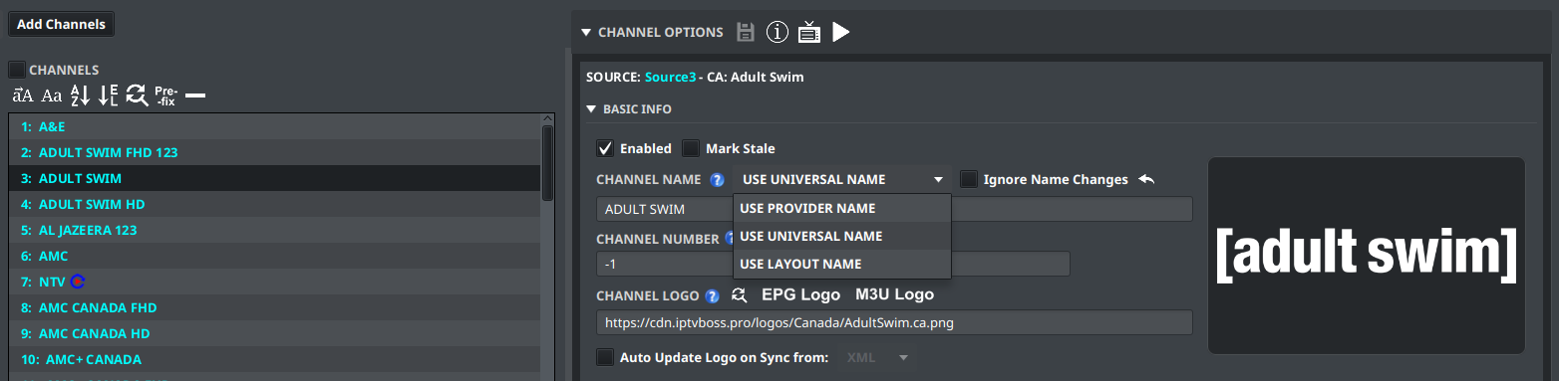This screenshot has height=381, width=1559.
Task: Click the save floppy disk icon
Action: (x=745, y=32)
